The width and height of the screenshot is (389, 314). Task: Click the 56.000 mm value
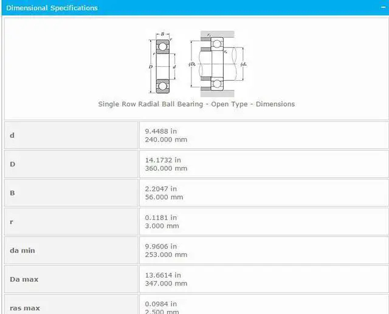[x=164, y=197]
